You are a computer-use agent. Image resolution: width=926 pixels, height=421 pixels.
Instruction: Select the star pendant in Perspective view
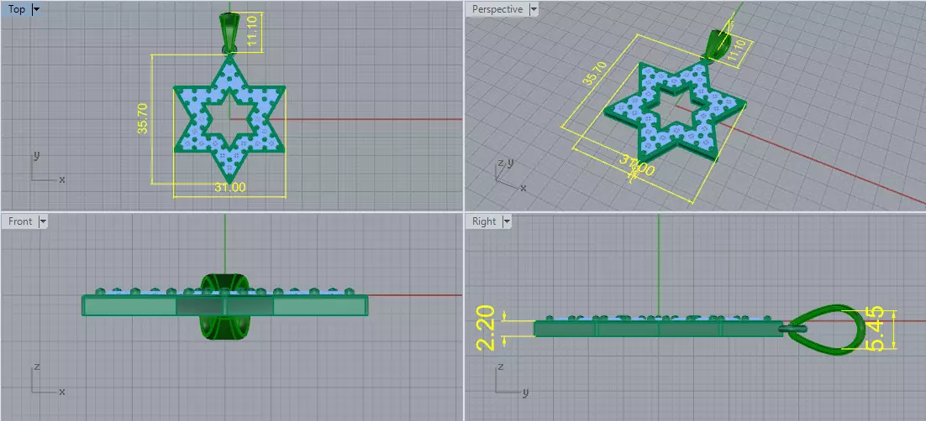tap(674, 114)
